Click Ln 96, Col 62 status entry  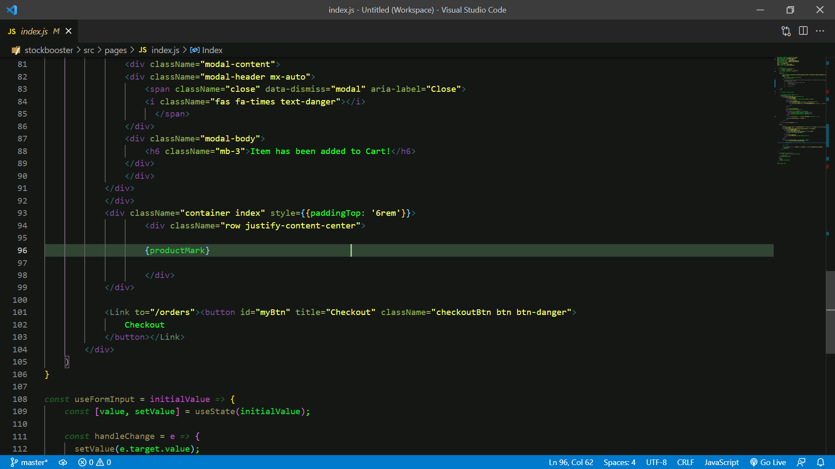[571, 462]
